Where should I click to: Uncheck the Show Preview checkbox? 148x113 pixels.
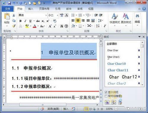pyautogui.click(x=106, y=92)
